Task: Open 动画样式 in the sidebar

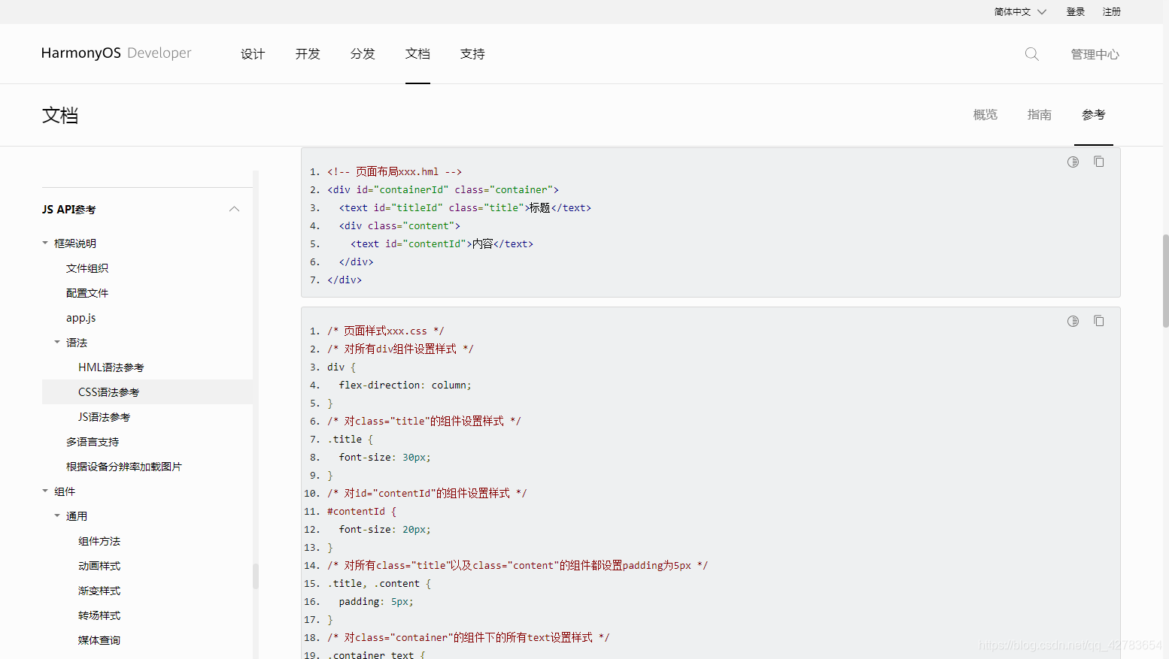Action: point(99,566)
